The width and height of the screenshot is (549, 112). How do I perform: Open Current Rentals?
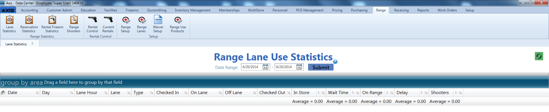point(108,24)
